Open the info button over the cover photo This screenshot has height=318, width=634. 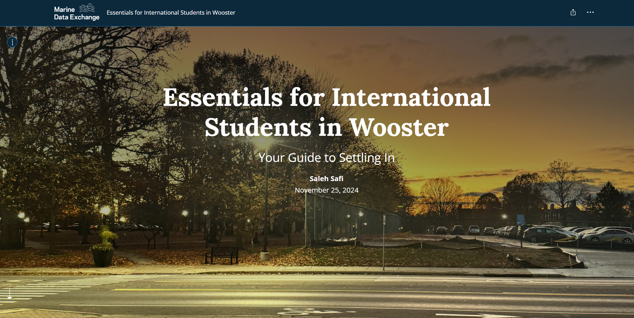[x=12, y=42]
